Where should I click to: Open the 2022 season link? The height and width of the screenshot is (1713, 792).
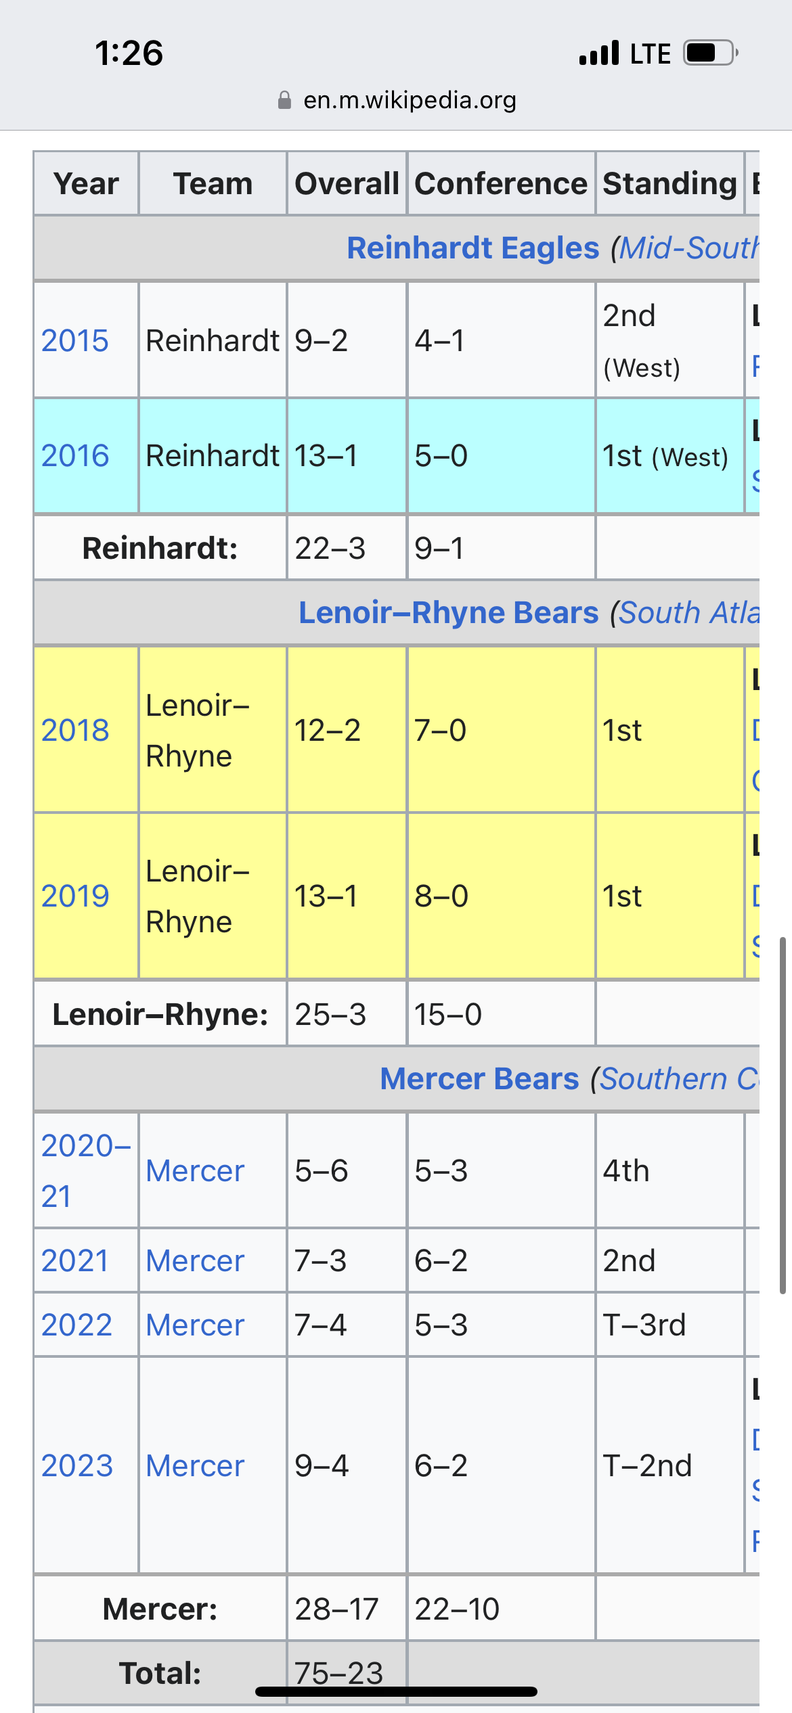(x=76, y=1325)
